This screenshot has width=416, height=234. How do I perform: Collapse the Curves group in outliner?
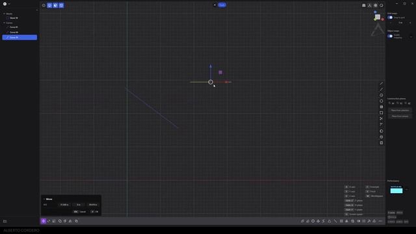4,23
